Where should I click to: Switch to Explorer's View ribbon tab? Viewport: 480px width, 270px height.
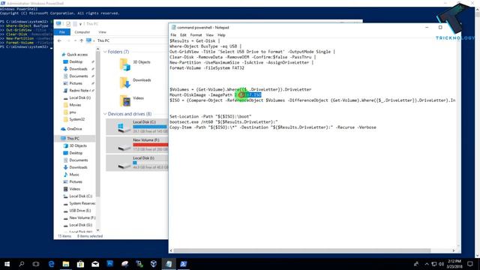coord(102,31)
